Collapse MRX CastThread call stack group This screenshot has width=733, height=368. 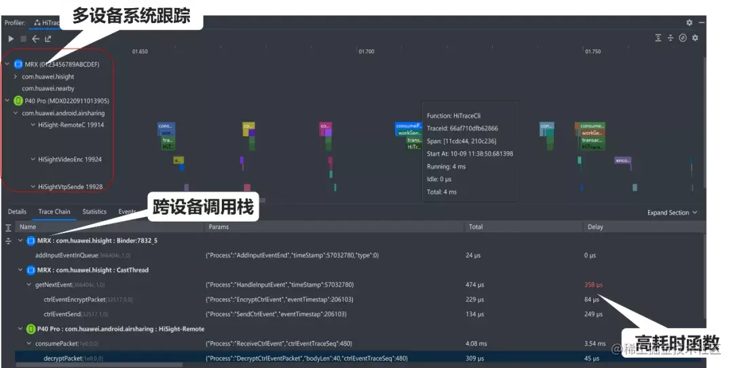(20, 270)
